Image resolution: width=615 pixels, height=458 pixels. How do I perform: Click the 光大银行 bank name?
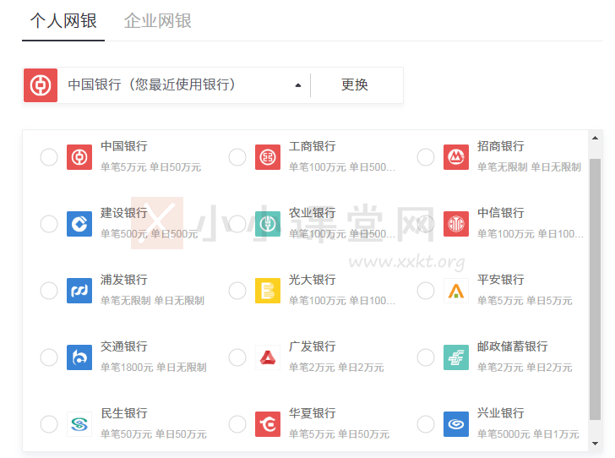tap(313, 280)
